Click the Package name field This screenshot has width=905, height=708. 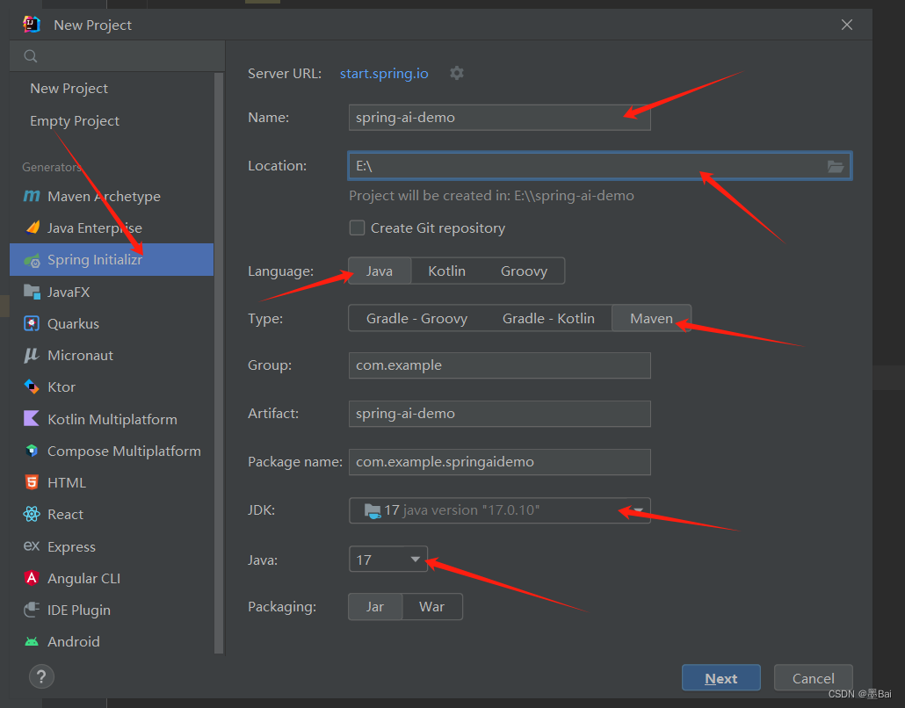click(500, 462)
